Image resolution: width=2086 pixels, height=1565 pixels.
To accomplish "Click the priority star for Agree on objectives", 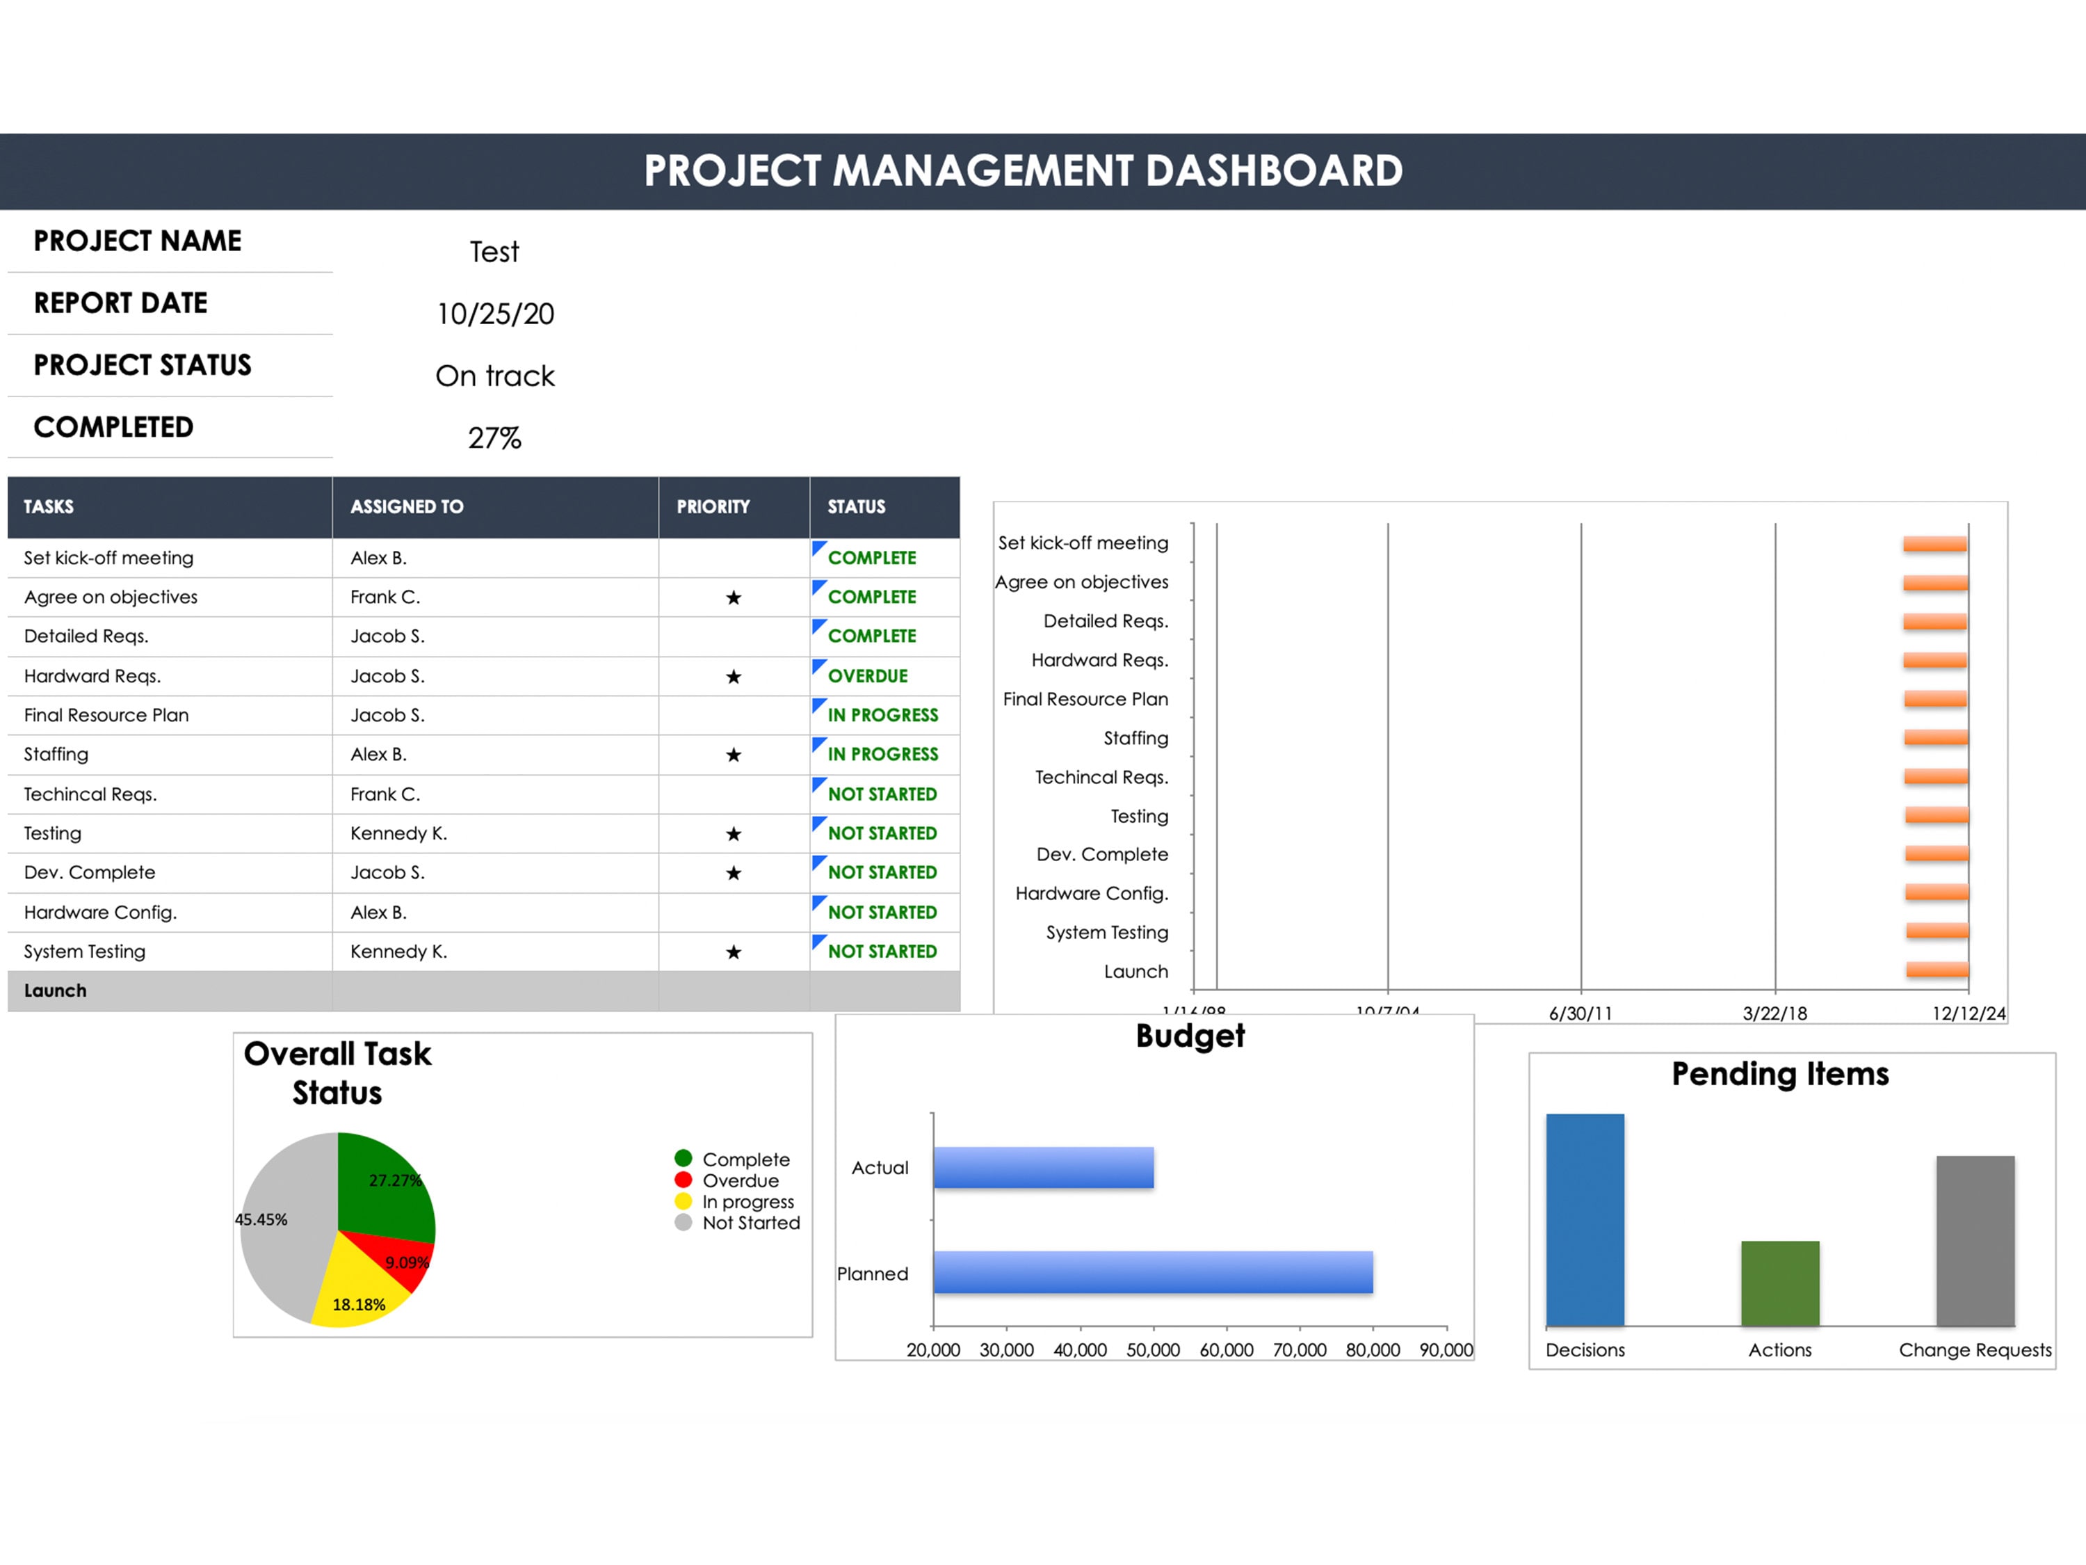I will (x=733, y=598).
